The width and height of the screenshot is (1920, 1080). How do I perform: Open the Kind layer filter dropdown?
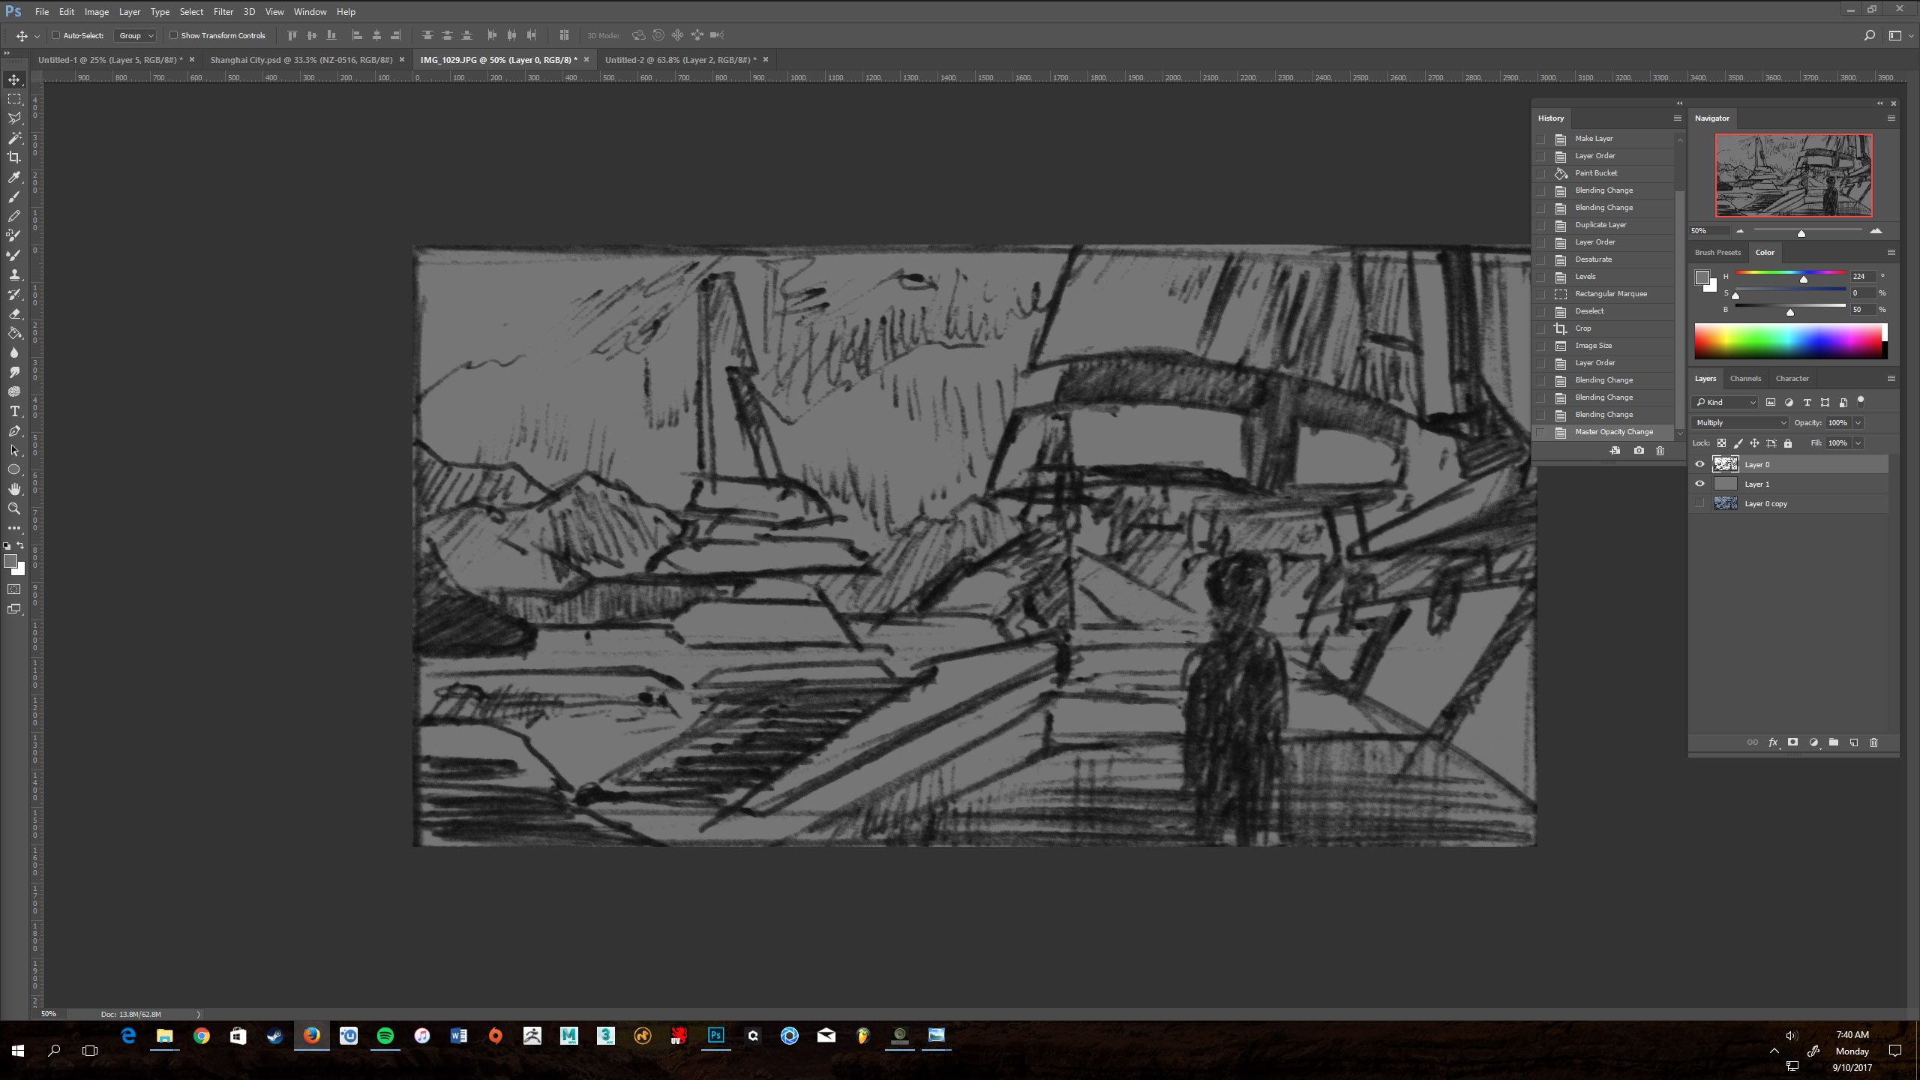[1726, 402]
